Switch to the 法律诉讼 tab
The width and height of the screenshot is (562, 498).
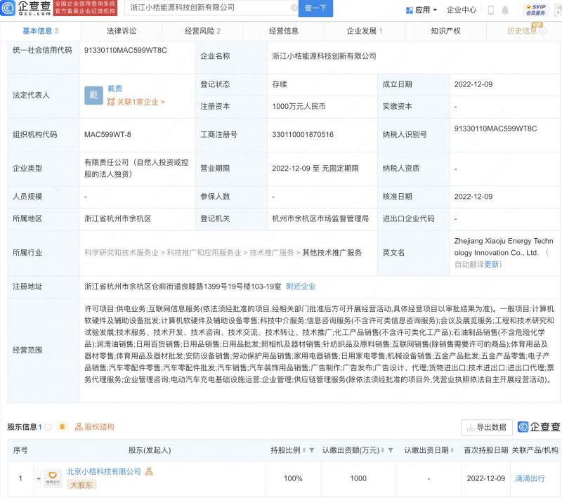pos(122,31)
